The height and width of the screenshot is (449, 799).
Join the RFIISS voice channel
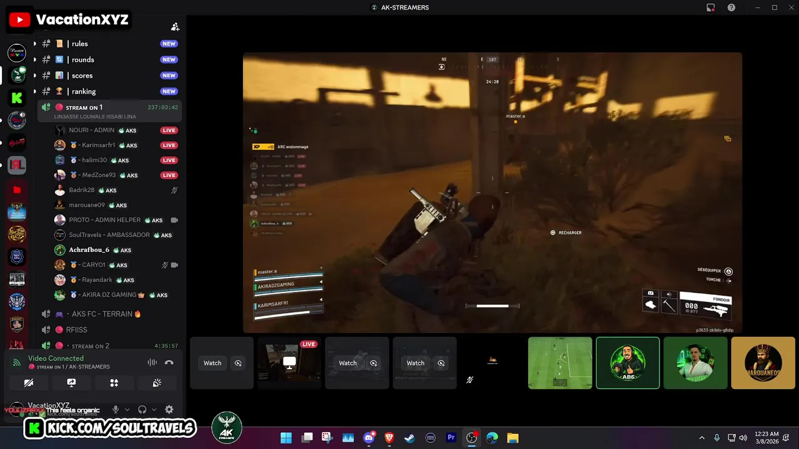coord(110,330)
